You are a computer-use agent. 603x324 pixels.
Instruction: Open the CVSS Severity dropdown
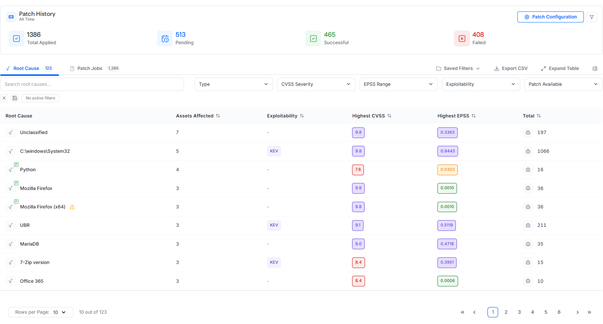316,84
